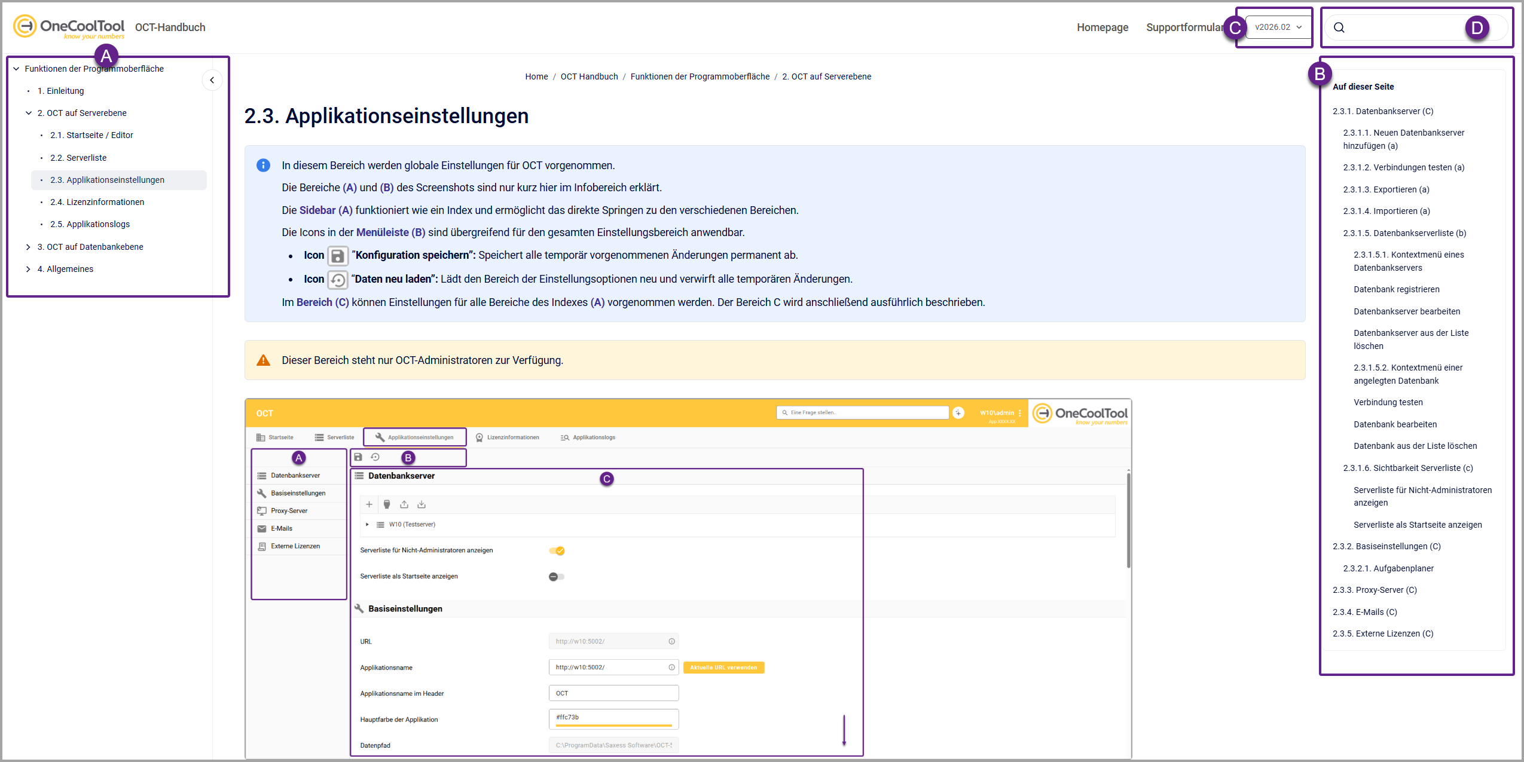Click the export upload-arrow icon in Datenbankserver toolbar

(404, 504)
